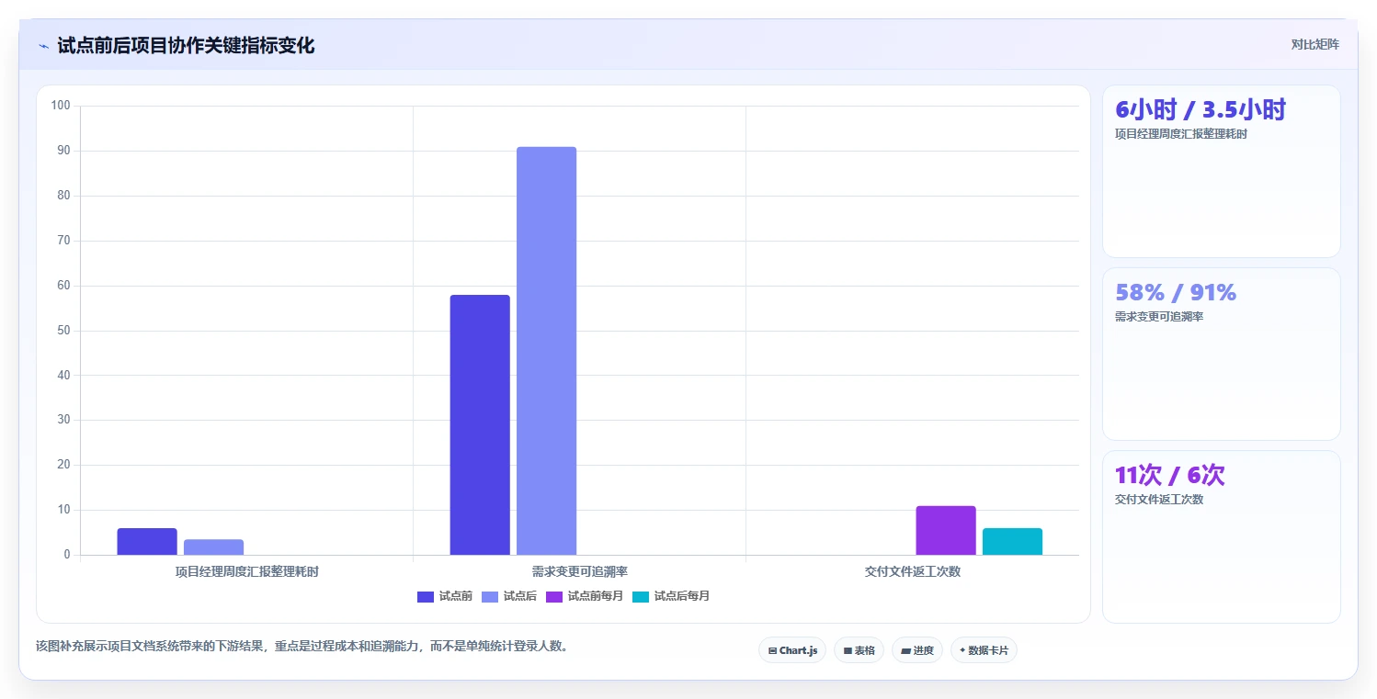Click the card caption 交付文件返工次数
The image size is (1377, 699).
(1159, 499)
